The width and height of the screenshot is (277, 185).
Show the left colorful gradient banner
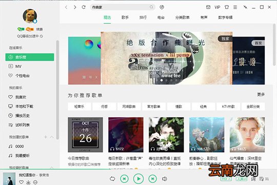point(85,61)
